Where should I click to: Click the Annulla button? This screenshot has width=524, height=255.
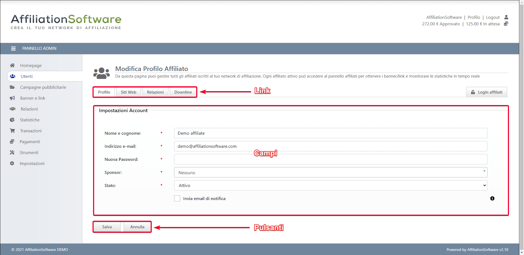point(137,227)
